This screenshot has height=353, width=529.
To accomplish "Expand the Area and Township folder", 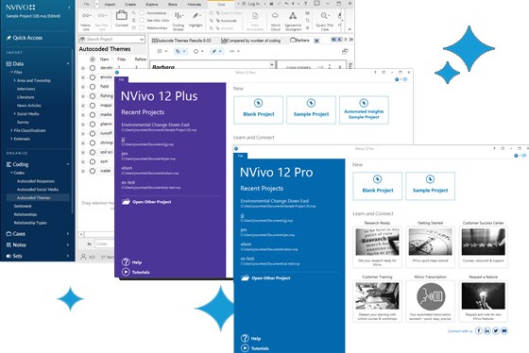I will 14,80.
